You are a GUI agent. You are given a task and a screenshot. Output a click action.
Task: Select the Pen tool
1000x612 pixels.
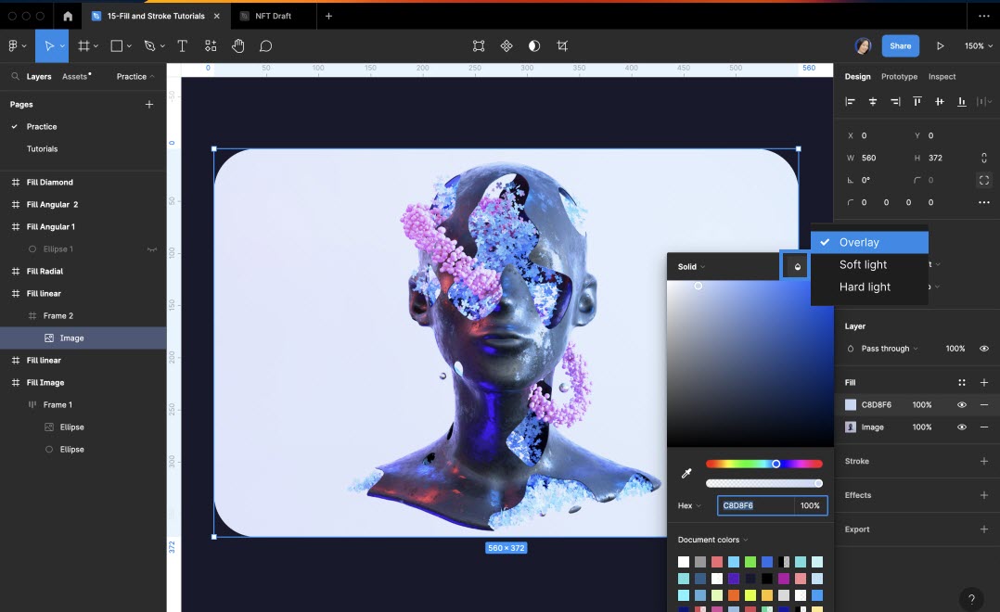[x=150, y=46]
